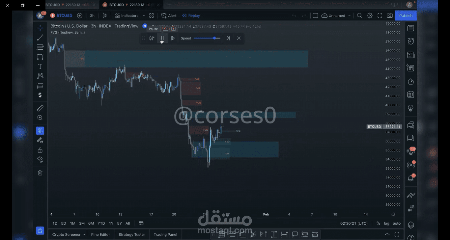450x240 pixels.
Task: Open the Fibonacci and pitchfork tools
Action: pos(40,47)
